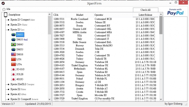Image resolution: width=189 pixels, height=107 pixels.
Task: Click the Version 3.7 status text
Action: pyautogui.click(x=8, y=104)
